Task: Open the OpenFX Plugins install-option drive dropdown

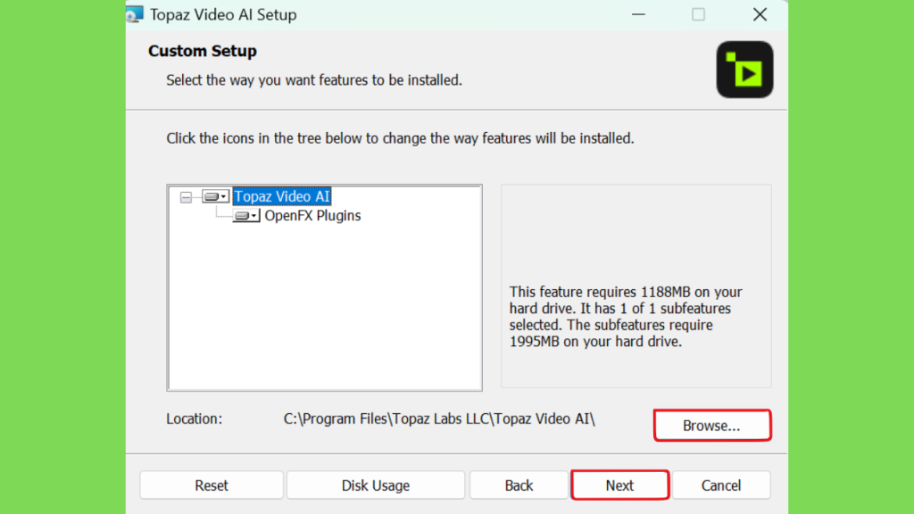Action: point(246,216)
